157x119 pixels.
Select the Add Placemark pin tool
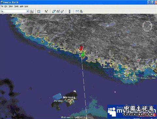coord(46,11)
